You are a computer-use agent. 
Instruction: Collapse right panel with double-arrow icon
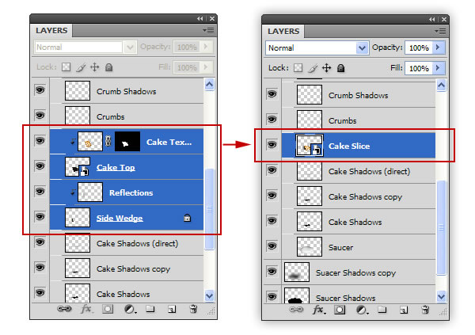click(x=432, y=19)
